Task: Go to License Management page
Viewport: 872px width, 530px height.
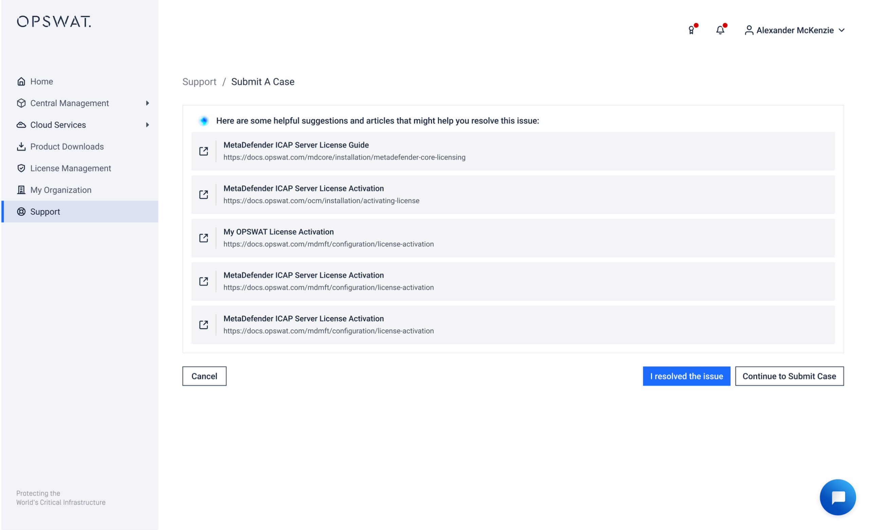Action: 70,168
